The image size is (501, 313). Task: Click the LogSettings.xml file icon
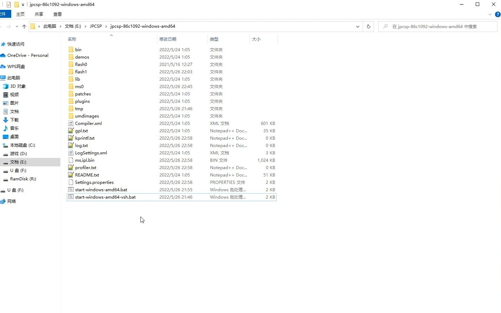(71, 153)
